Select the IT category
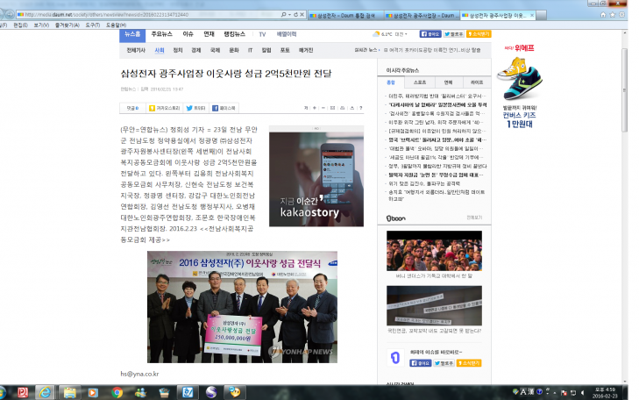 [250, 50]
